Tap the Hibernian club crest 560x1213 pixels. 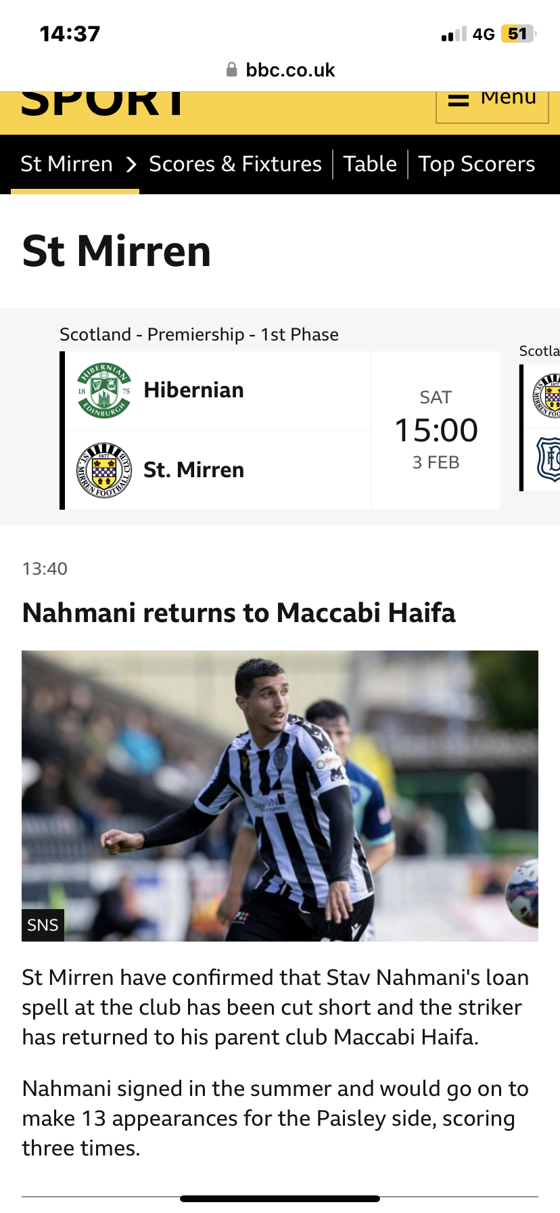click(103, 391)
